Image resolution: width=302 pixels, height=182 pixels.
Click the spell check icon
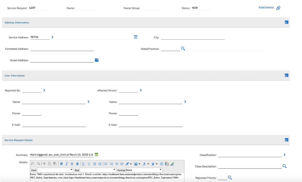(x=172, y=164)
